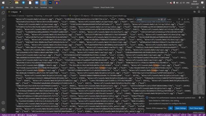Open File Explorer from taskbar

pos(17,3)
